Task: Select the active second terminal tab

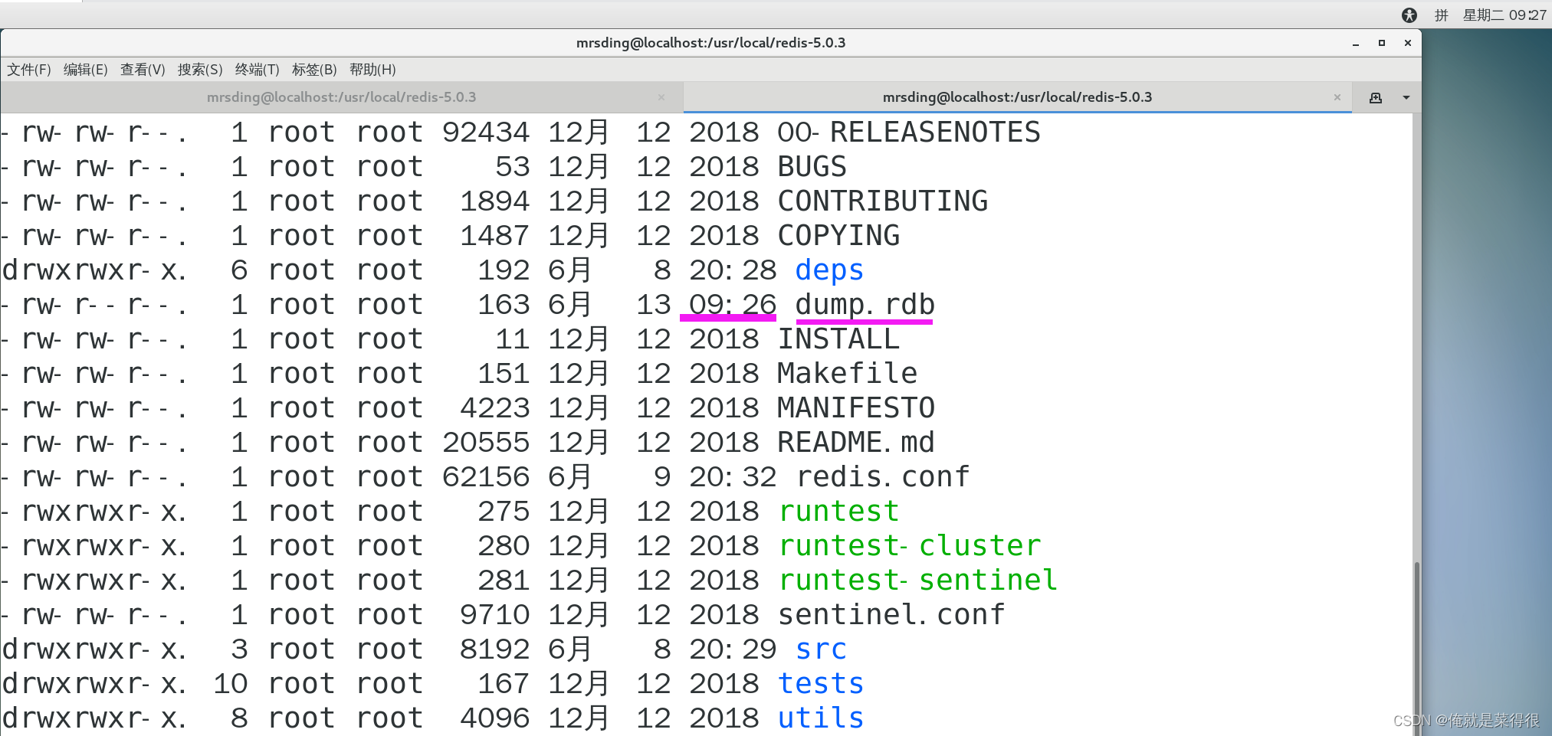Action: [x=1017, y=97]
